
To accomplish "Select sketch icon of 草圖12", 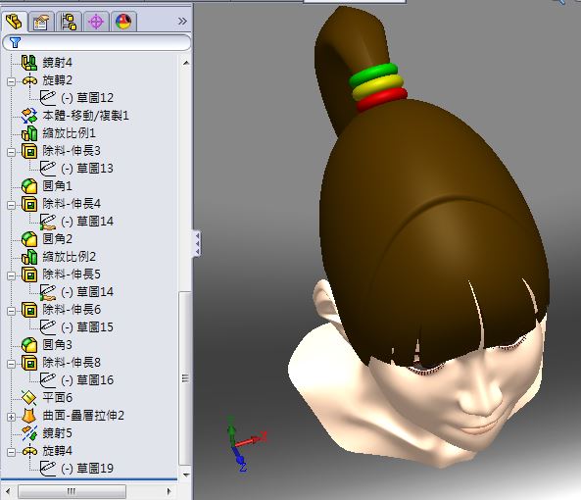I will click(x=47, y=98).
